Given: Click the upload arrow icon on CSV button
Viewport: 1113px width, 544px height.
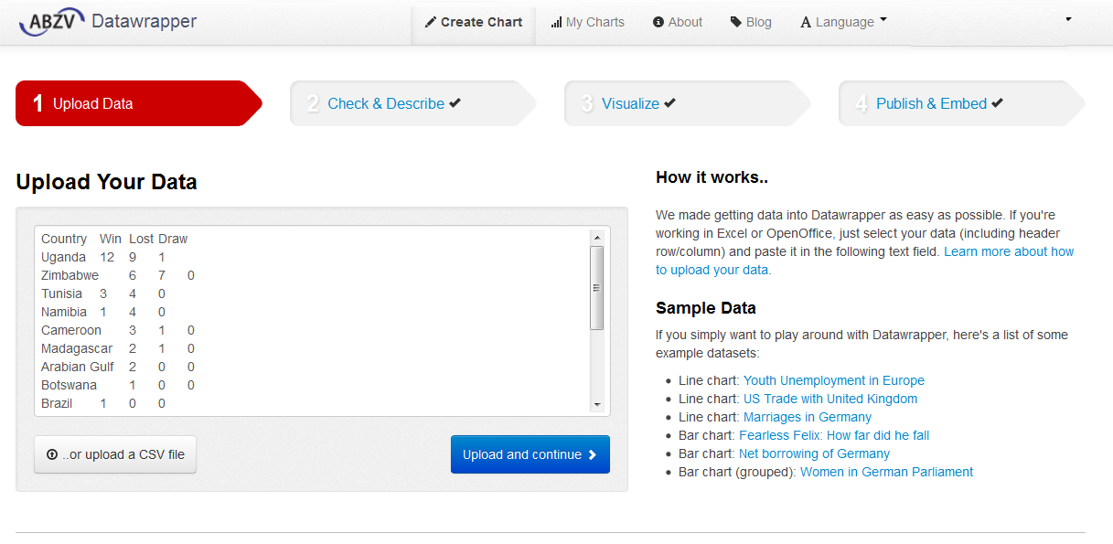Looking at the screenshot, I should point(52,454).
